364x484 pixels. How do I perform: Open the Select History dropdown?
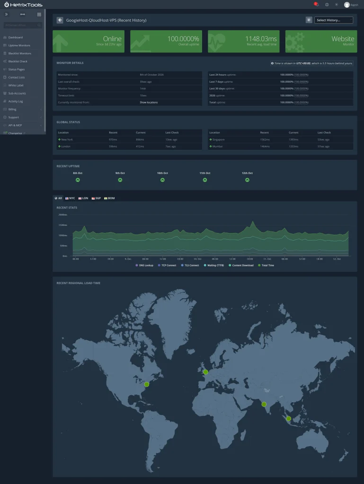333,20
